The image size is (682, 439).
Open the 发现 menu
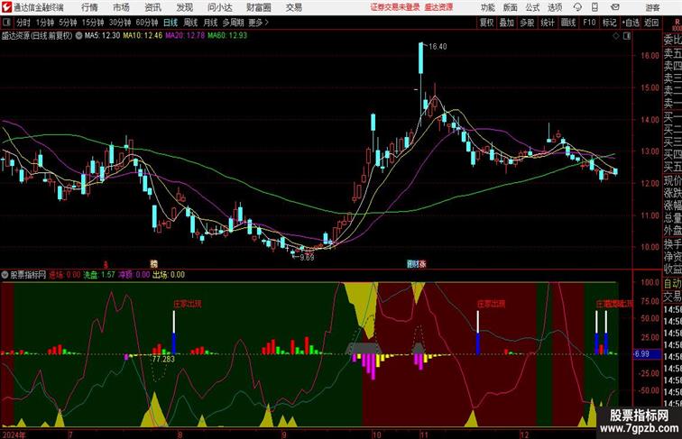tap(184, 7)
